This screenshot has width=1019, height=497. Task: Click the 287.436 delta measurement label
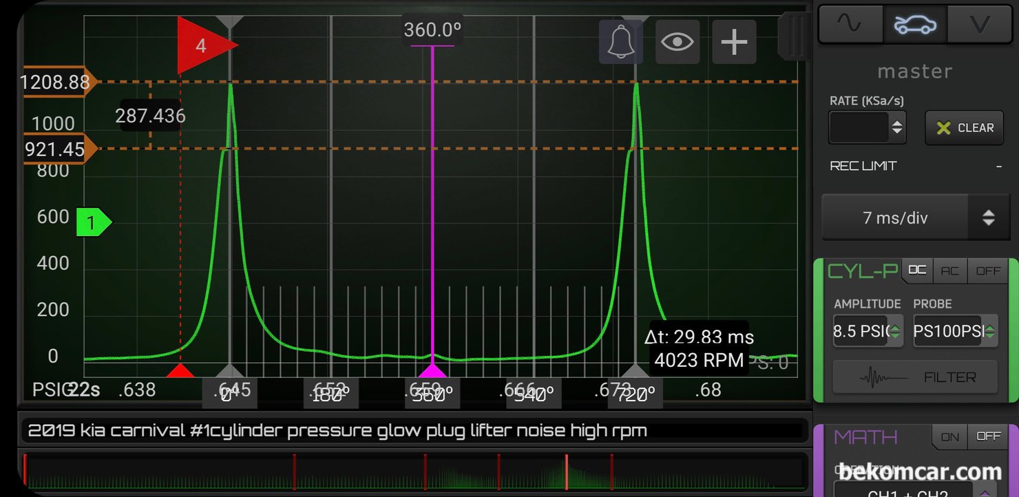tap(150, 116)
